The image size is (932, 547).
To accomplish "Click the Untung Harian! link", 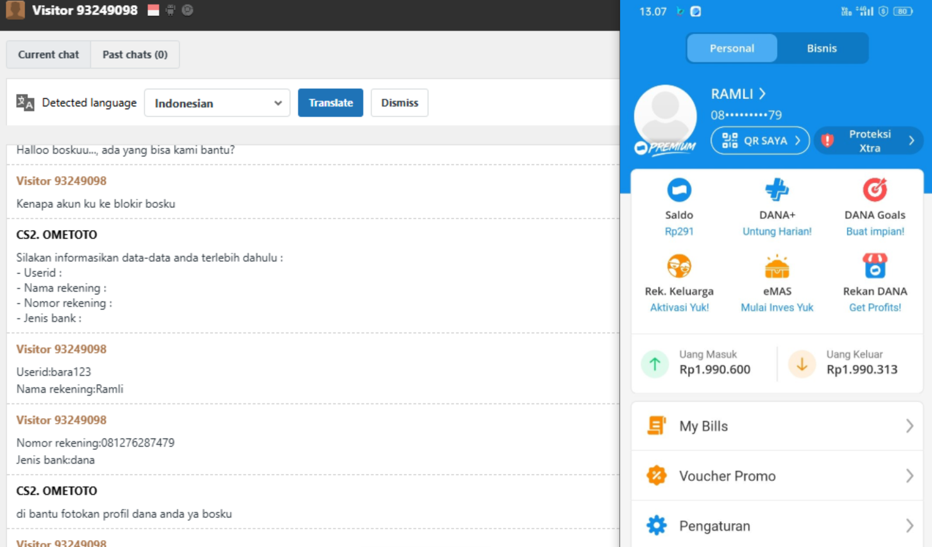I will pyautogui.click(x=777, y=231).
